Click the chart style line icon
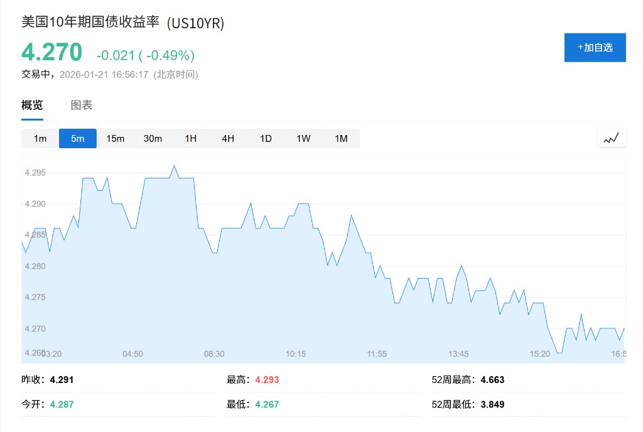The width and height of the screenshot is (643, 432). click(x=611, y=138)
